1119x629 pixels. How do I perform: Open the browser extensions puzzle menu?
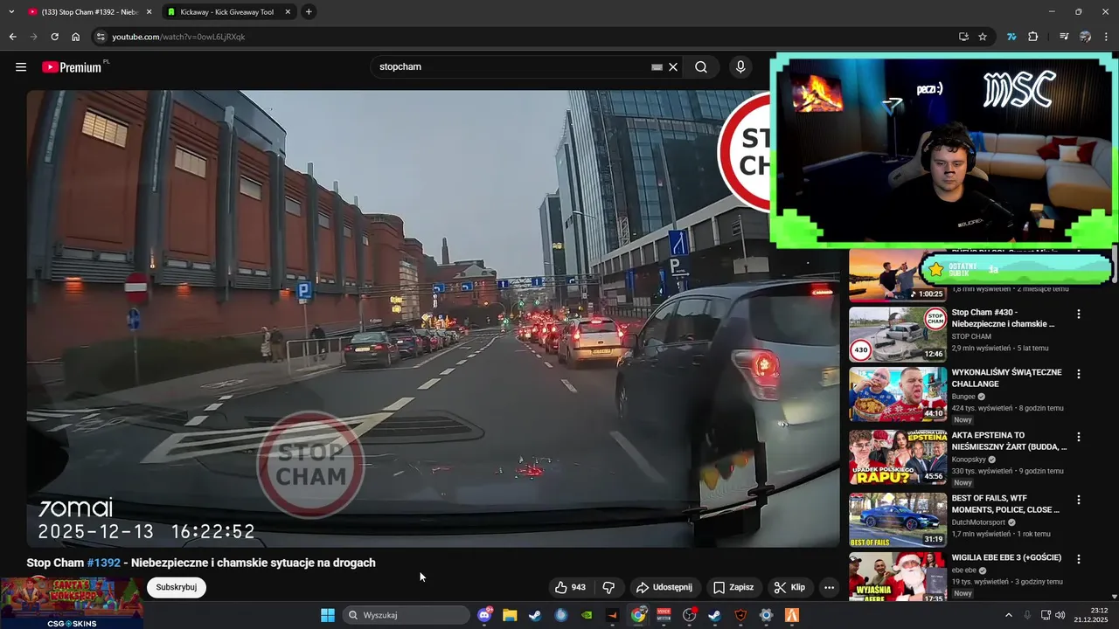pos(1032,37)
